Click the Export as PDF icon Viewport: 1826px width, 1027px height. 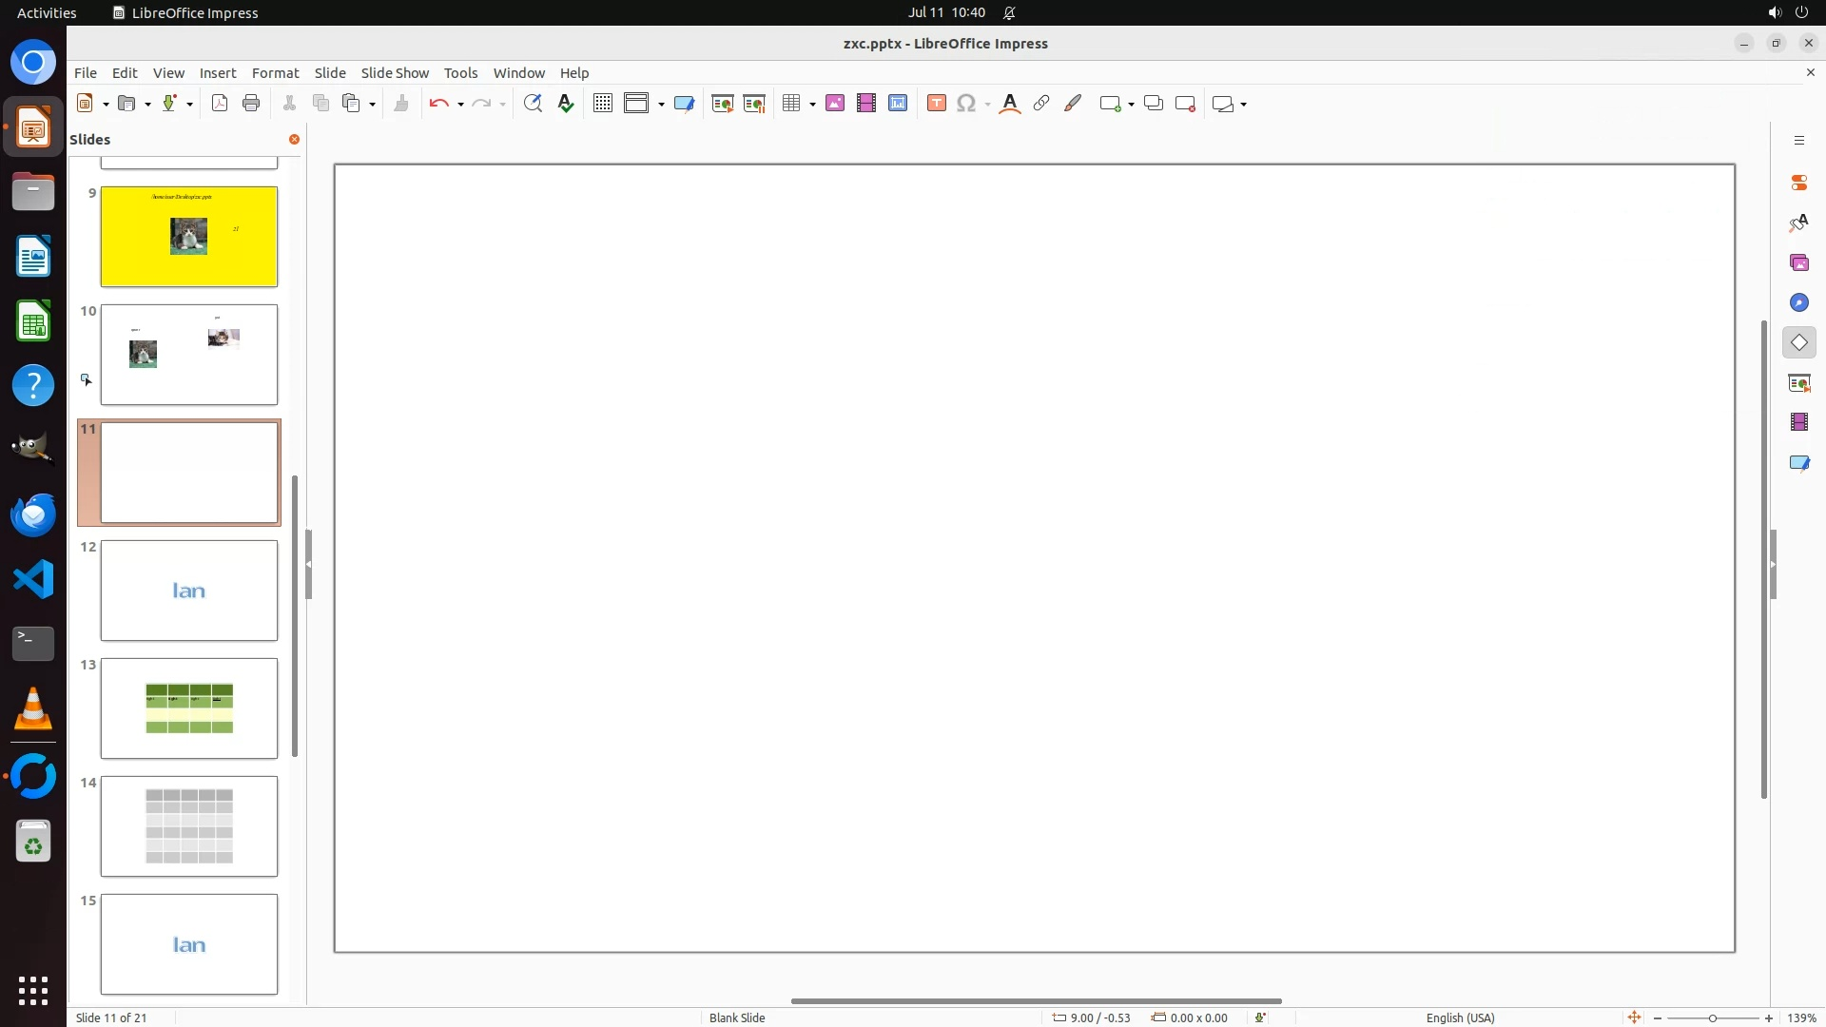pos(220,104)
